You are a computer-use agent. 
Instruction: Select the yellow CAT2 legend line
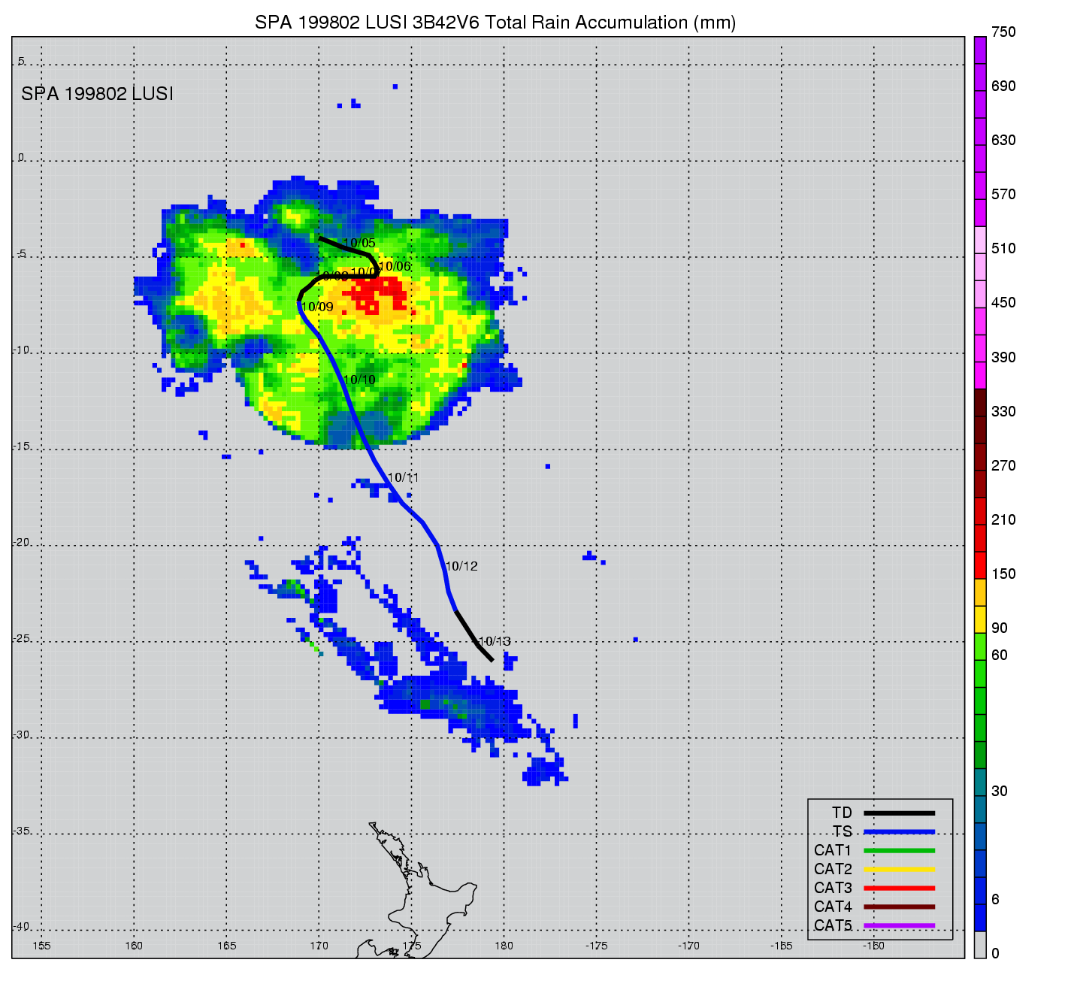[899, 869]
